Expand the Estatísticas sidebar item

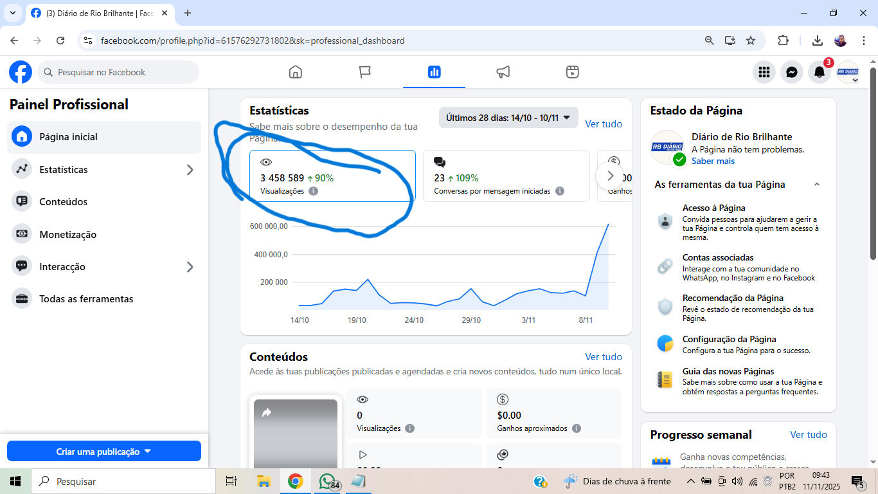click(190, 170)
